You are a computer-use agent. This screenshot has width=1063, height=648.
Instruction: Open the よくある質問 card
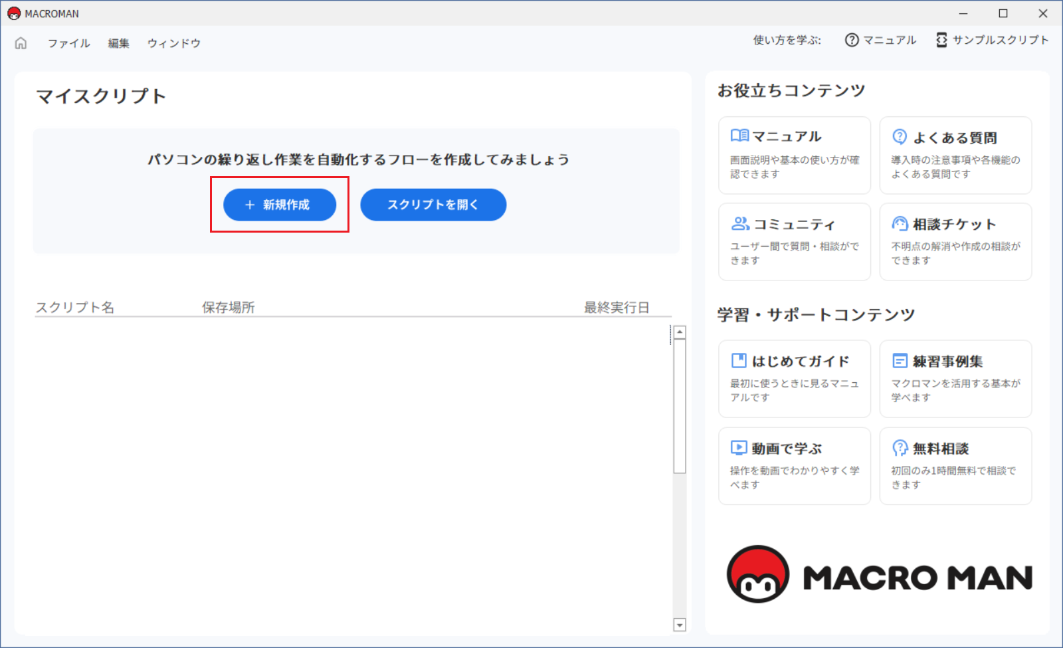click(955, 155)
